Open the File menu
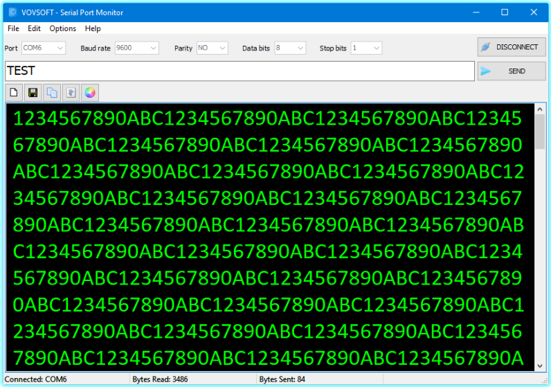Screen dimensions: 551x387 [x=13, y=28]
